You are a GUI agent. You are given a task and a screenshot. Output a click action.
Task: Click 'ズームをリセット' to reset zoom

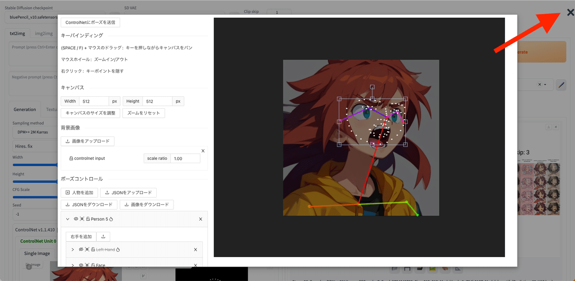144,113
